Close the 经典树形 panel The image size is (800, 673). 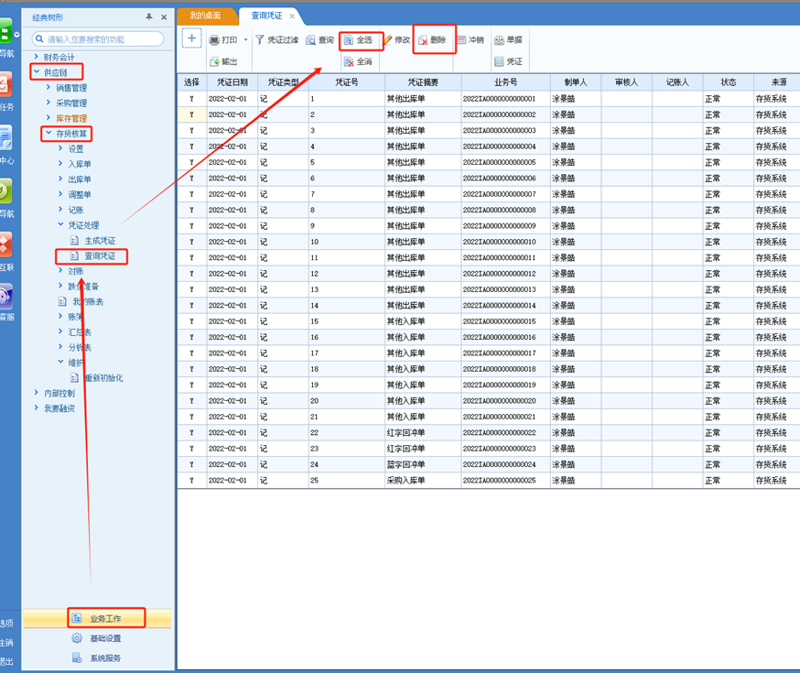[x=164, y=17]
